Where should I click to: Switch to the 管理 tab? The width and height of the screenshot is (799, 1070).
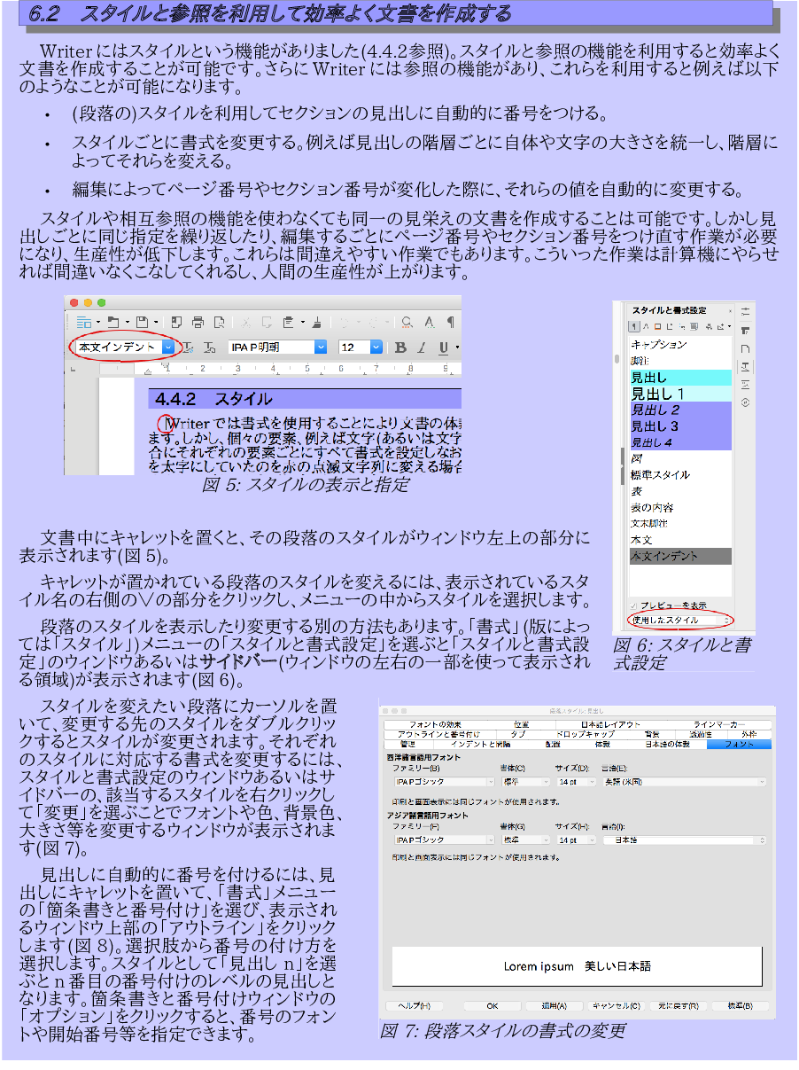point(407,744)
